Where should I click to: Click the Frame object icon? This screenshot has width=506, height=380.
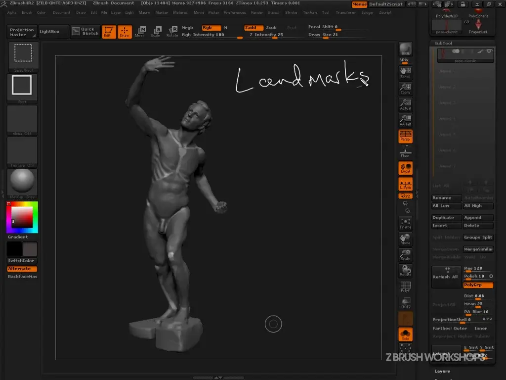(405, 223)
